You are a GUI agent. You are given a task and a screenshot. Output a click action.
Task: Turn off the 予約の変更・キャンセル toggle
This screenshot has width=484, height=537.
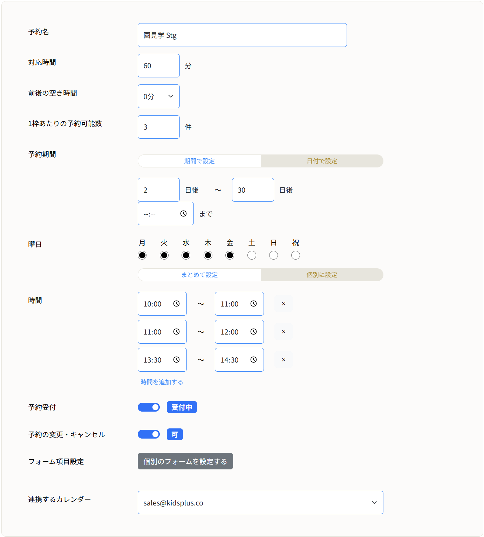click(x=149, y=434)
